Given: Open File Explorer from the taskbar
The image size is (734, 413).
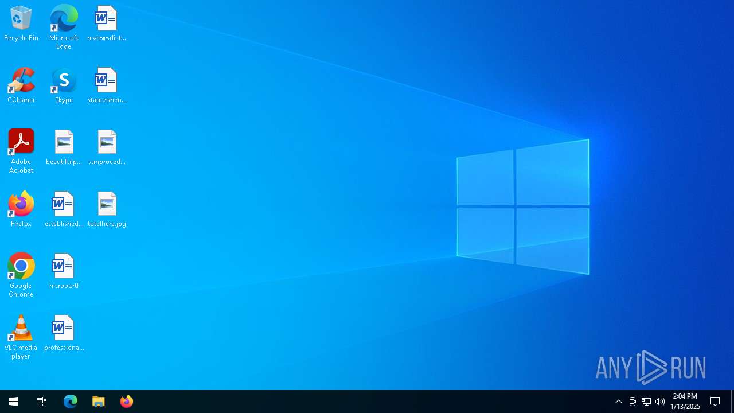Looking at the screenshot, I should 99,402.
